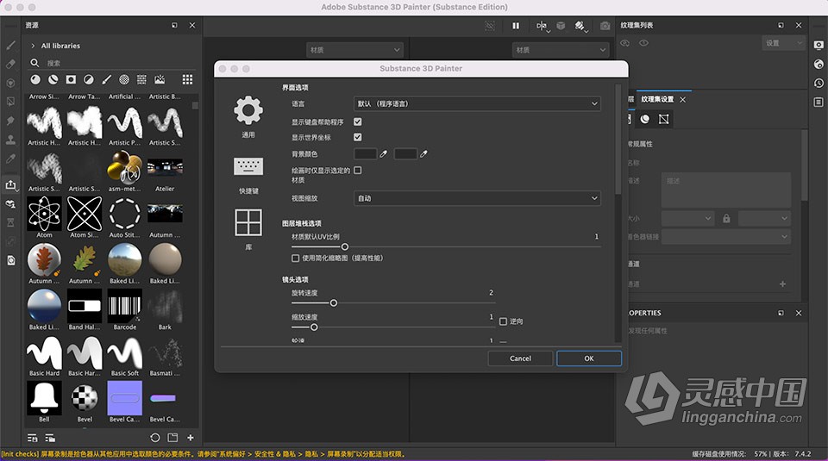This screenshot has height=461, width=828.
Task: Open symmetry settings in viewport toolbar
Action: pyautogui.click(x=543, y=26)
